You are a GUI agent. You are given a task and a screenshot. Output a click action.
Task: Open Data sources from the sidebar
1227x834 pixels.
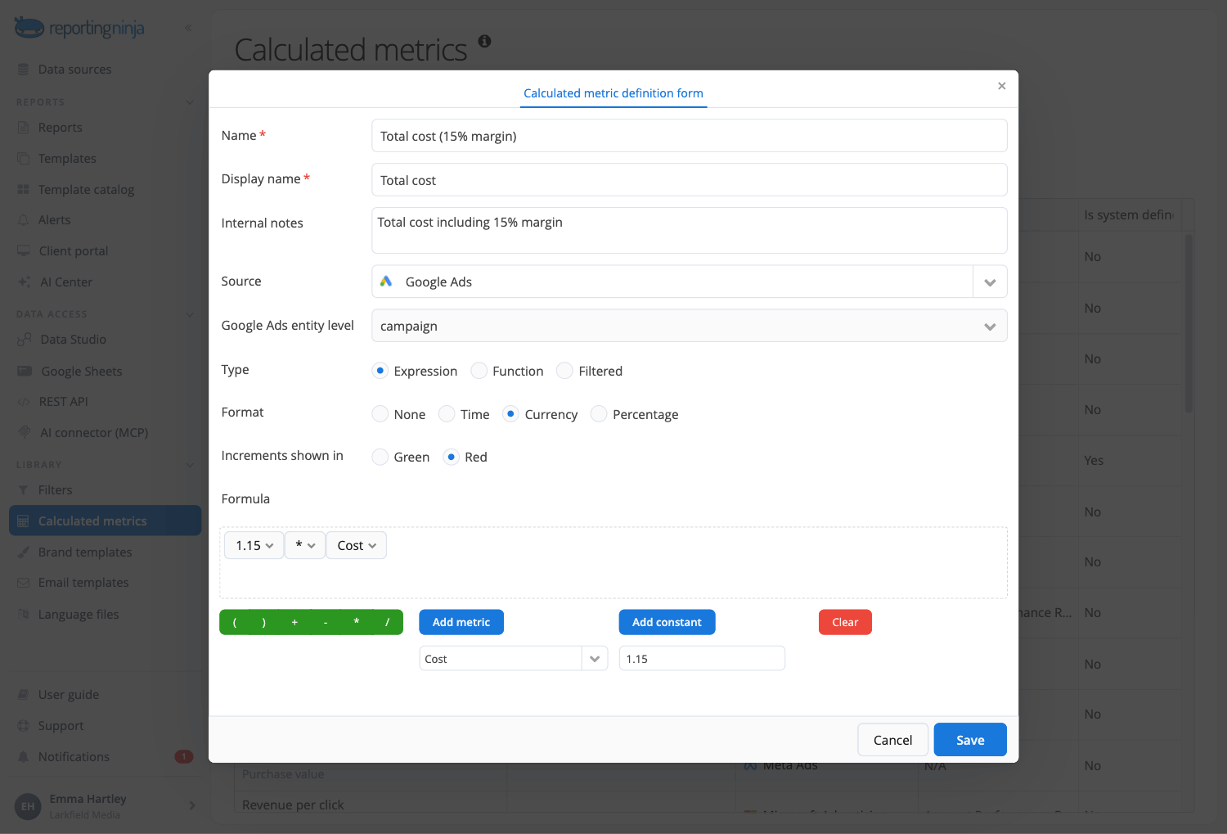[x=74, y=70]
